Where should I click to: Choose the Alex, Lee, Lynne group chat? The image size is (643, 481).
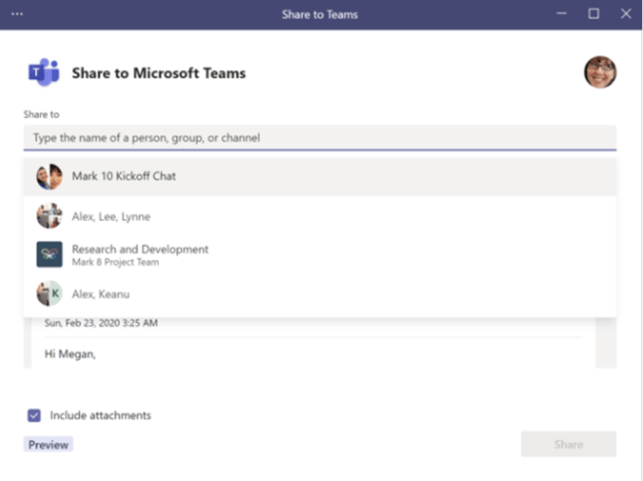click(x=320, y=216)
